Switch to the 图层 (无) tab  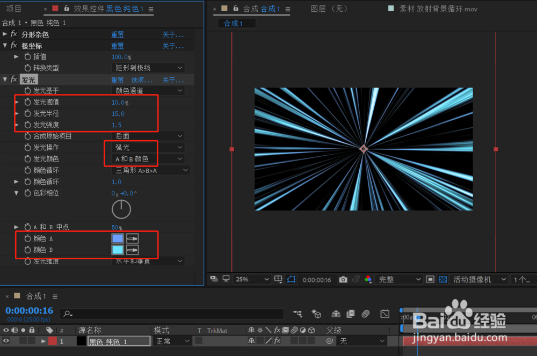329,9
